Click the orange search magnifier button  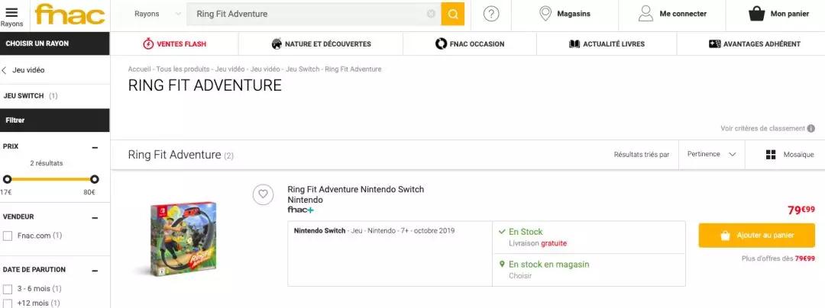point(453,14)
